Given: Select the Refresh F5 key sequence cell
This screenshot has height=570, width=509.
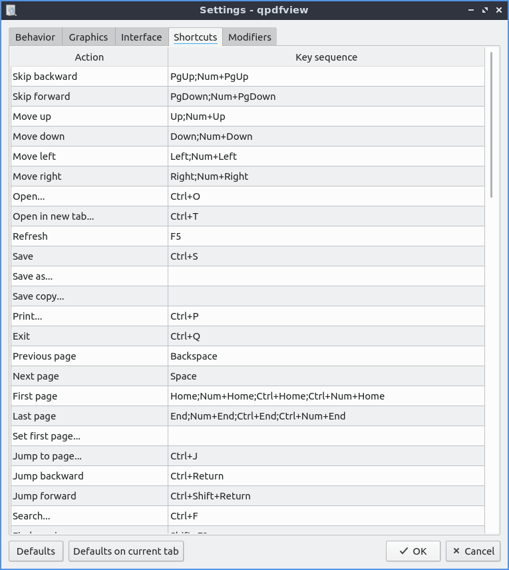Looking at the screenshot, I should coord(326,236).
